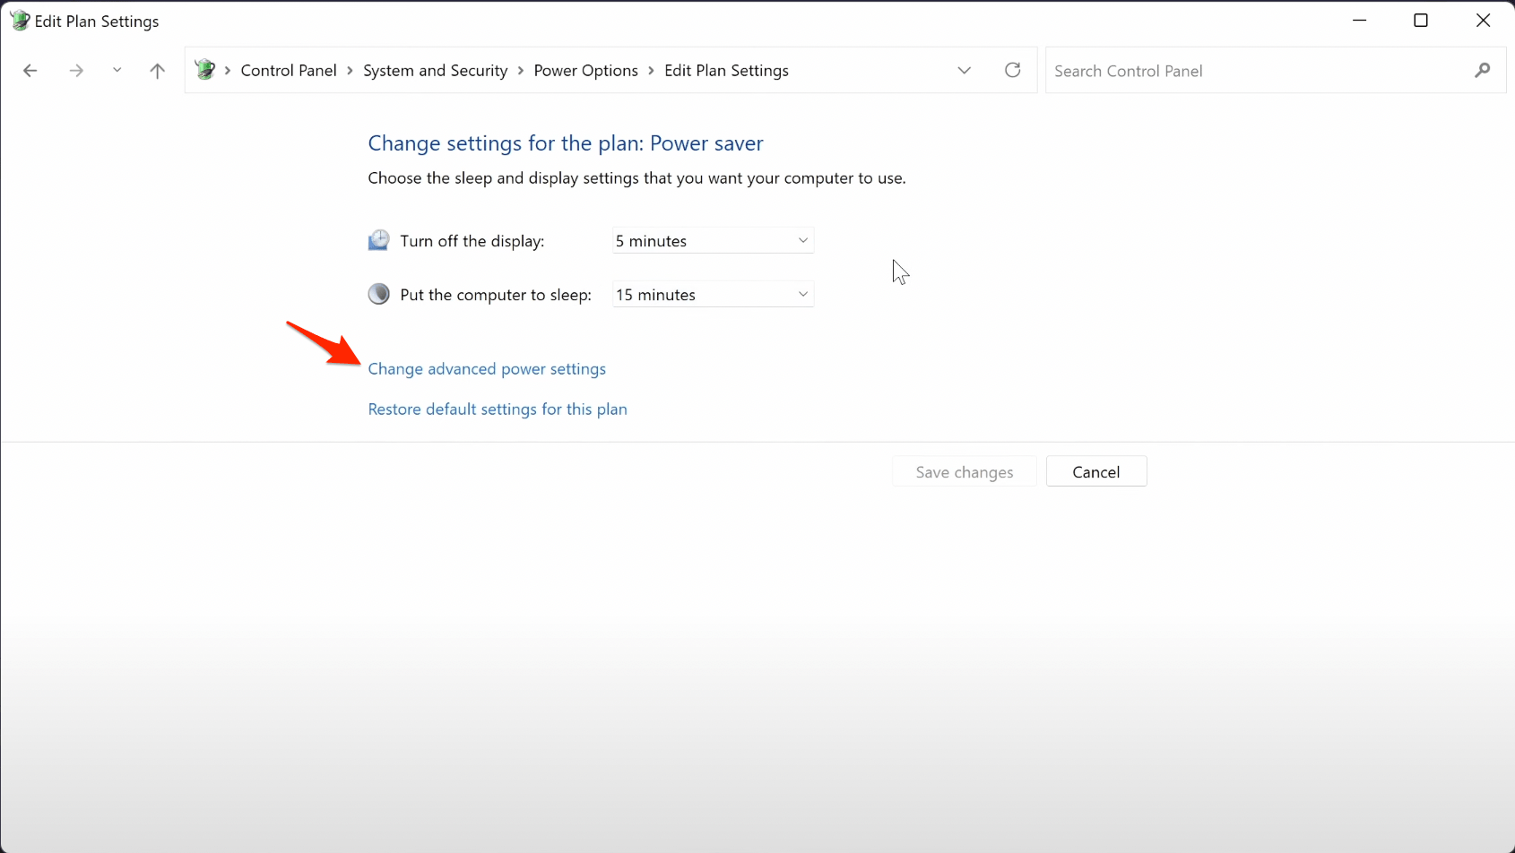Click the Save changes button
Screen dimensions: 1515x853
click(965, 472)
